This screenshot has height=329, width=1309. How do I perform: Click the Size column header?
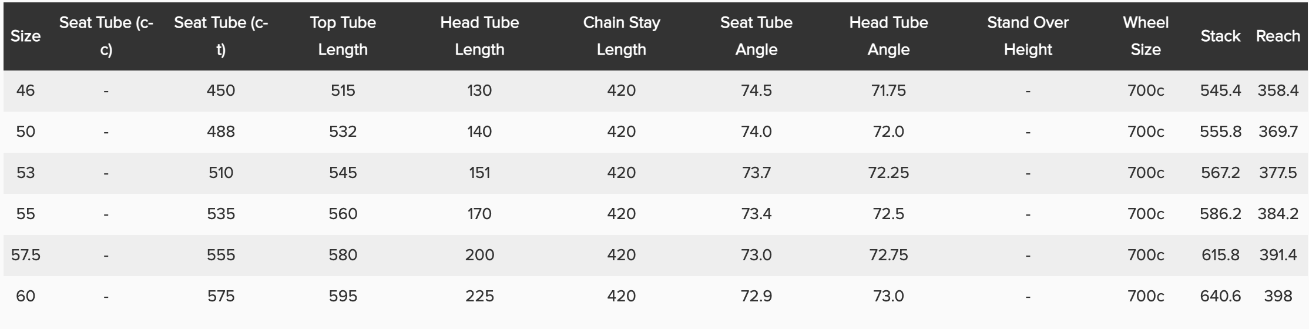pyautogui.click(x=25, y=36)
